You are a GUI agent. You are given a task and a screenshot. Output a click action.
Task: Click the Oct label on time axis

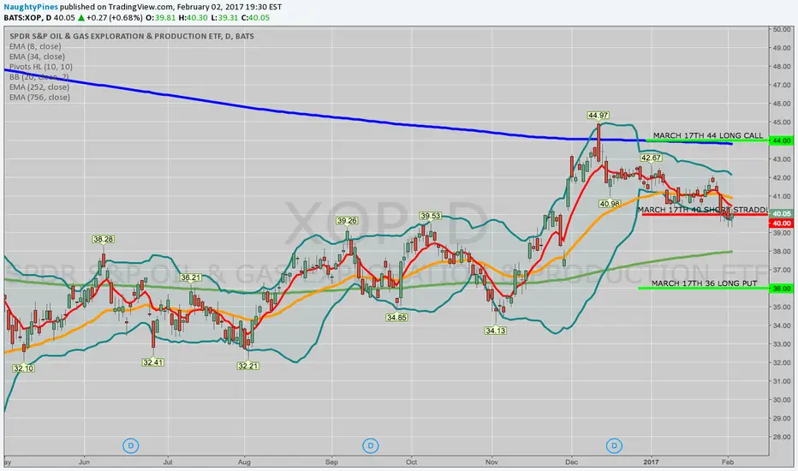411,462
